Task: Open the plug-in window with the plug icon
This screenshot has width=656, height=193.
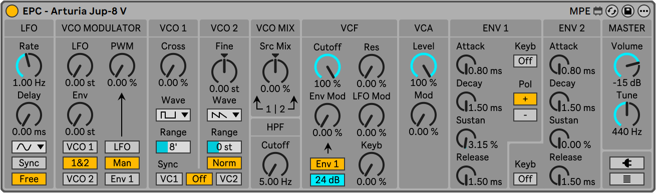Action: pos(626,163)
